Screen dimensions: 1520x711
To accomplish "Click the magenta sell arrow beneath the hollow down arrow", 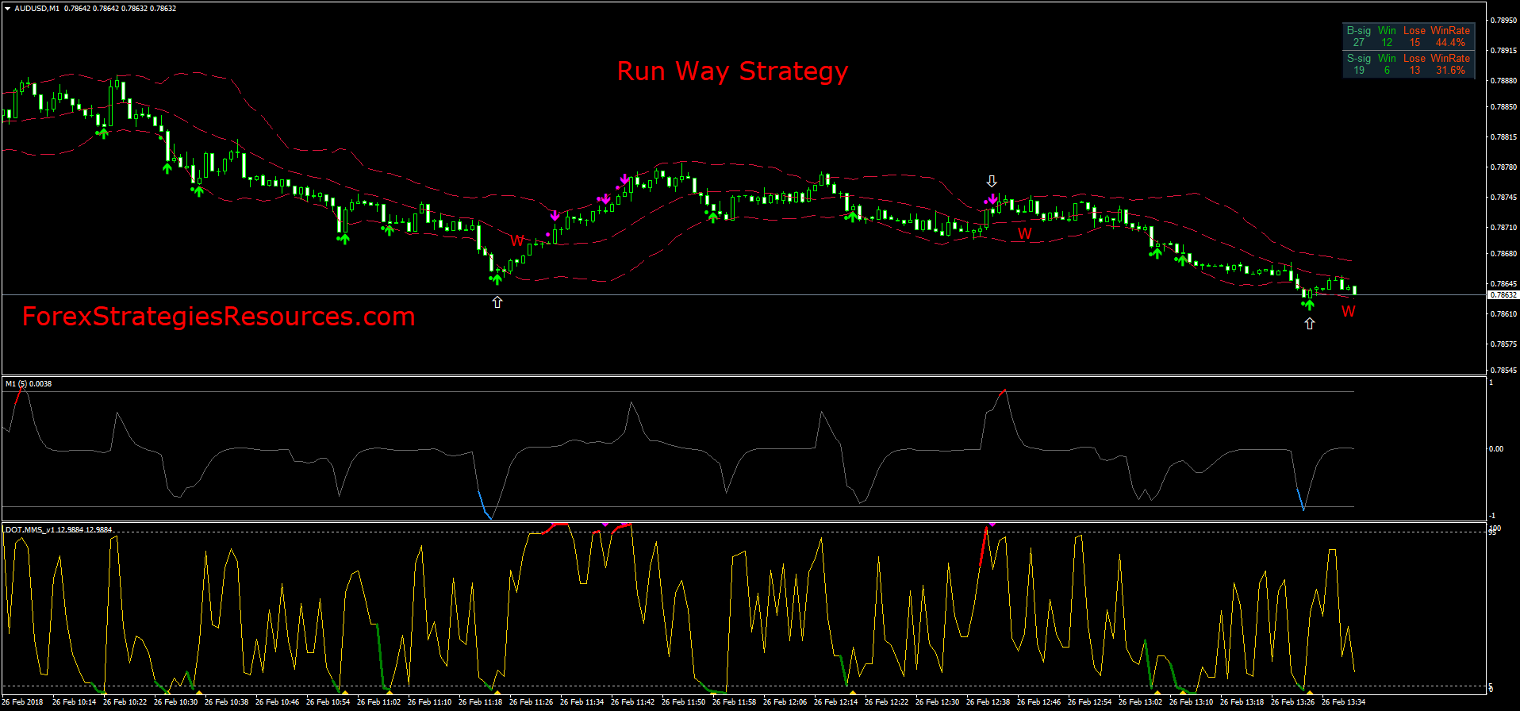I will [992, 198].
